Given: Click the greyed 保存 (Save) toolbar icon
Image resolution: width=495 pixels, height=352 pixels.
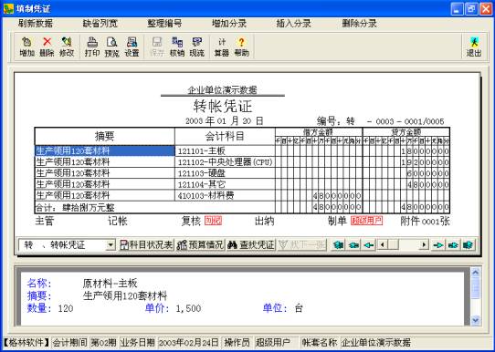Looking at the screenshot, I should pyautogui.click(x=157, y=47).
